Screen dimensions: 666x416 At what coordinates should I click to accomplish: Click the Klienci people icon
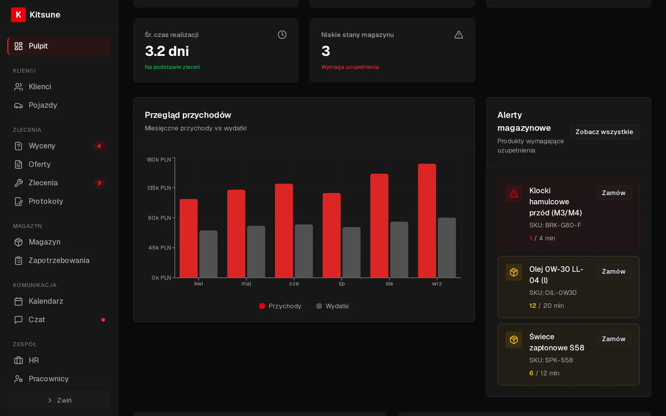[18, 87]
